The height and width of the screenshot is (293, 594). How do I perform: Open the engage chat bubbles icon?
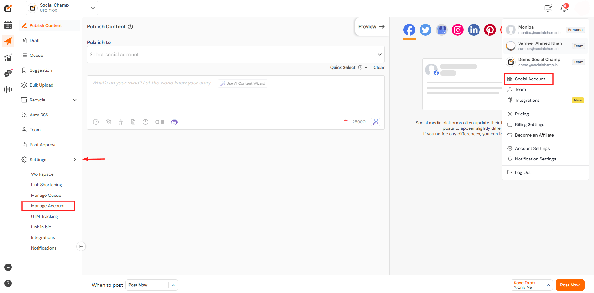(x=8, y=73)
